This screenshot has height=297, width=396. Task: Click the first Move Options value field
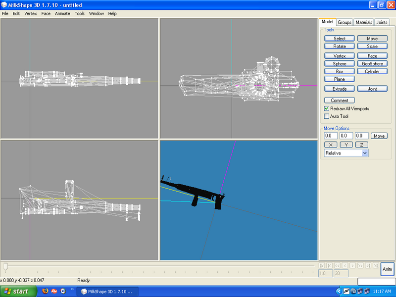[x=331, y=136]
